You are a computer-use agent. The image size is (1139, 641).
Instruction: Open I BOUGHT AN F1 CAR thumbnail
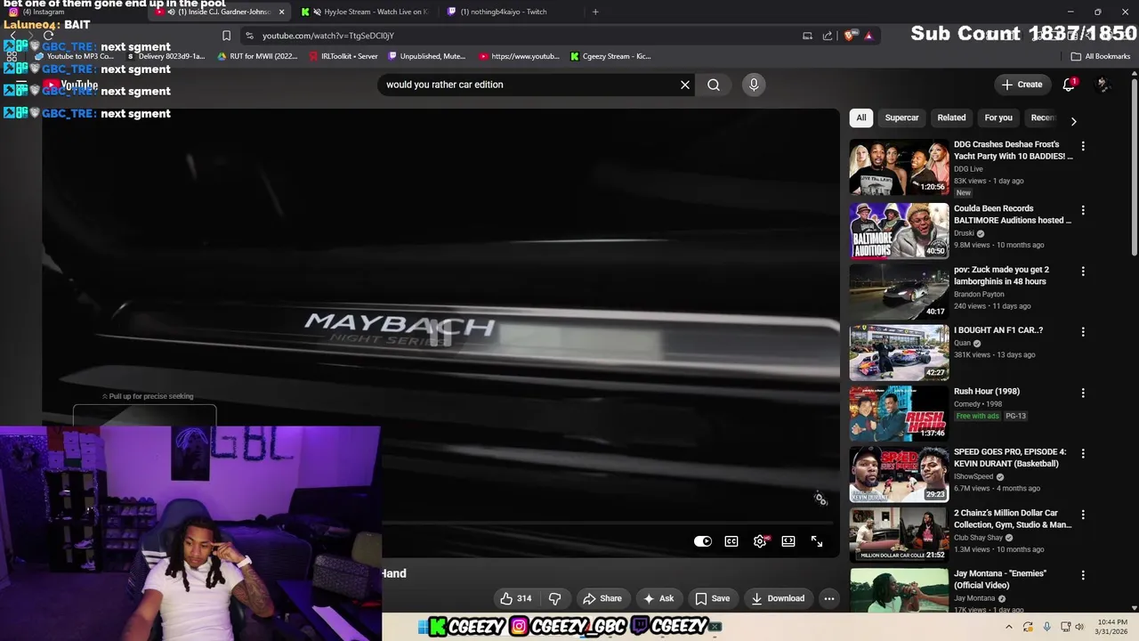pyautogui.click(x=899, y=353)
